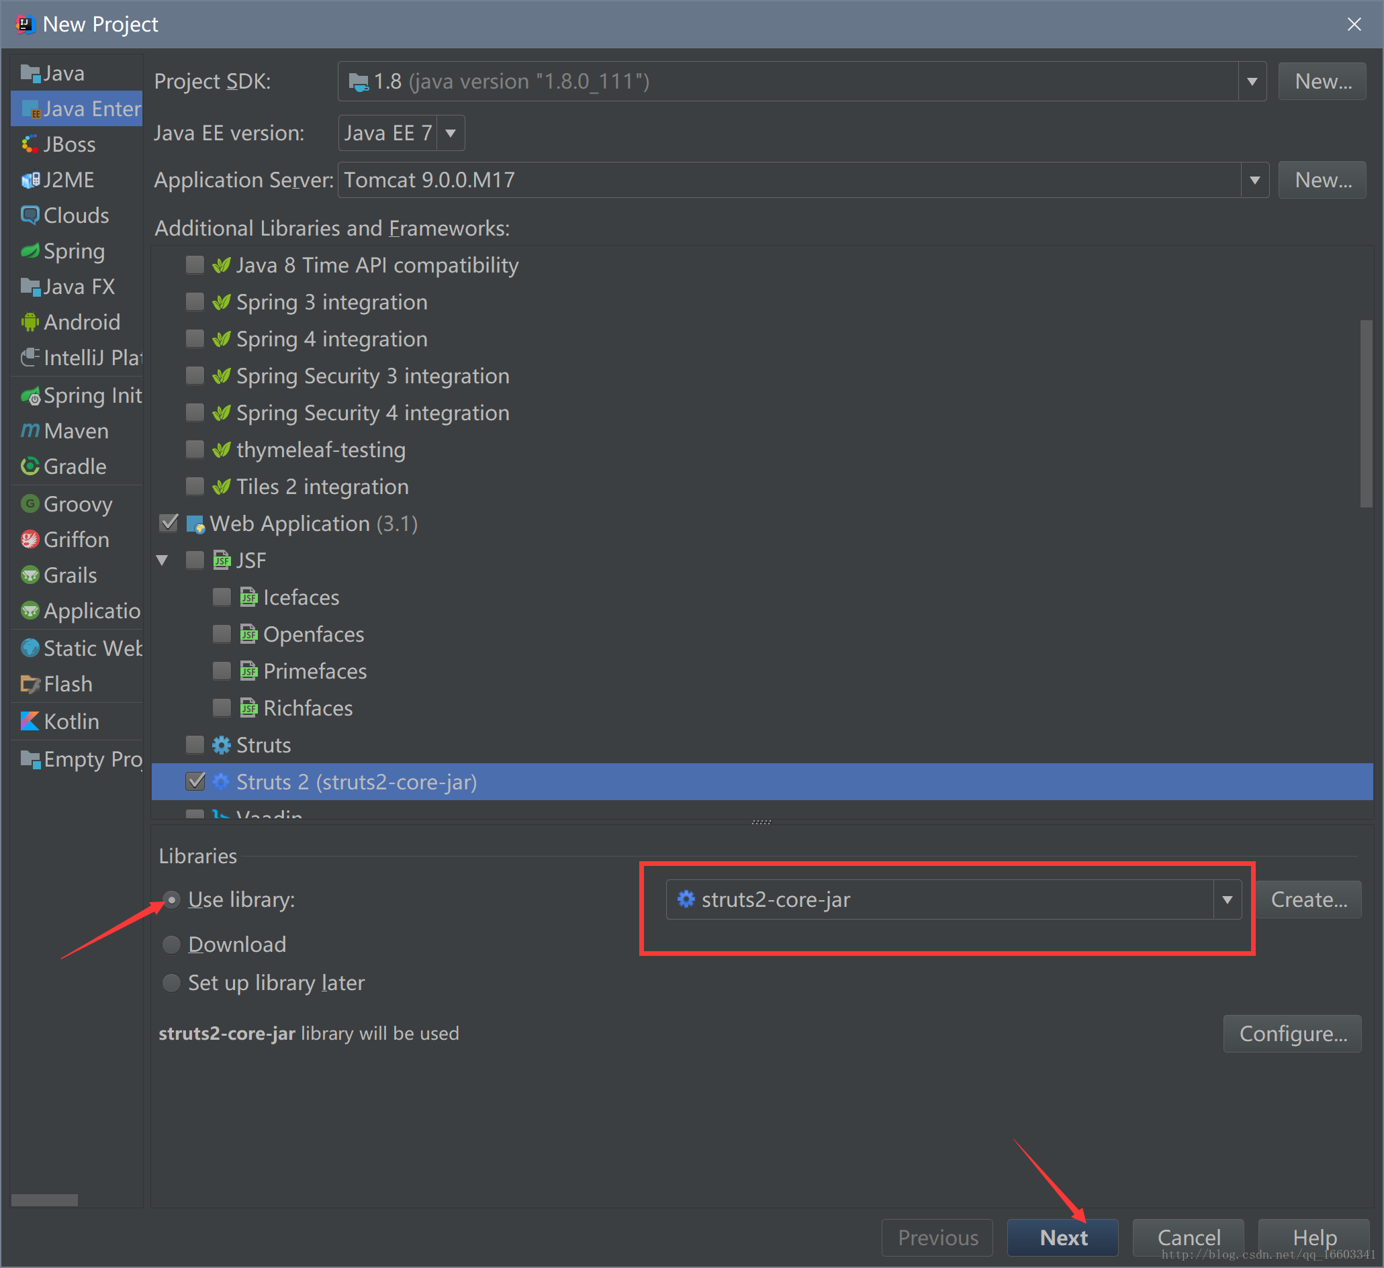Click the Configure button
Screen dimensions: 1384x1268
[x=1293, y=1034]
